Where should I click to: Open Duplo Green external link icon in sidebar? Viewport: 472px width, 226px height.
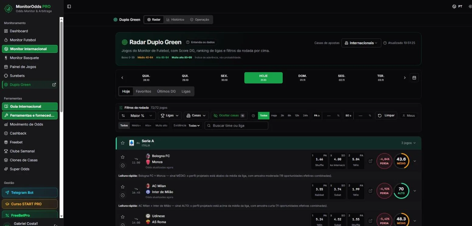click(x=54, y=85)
